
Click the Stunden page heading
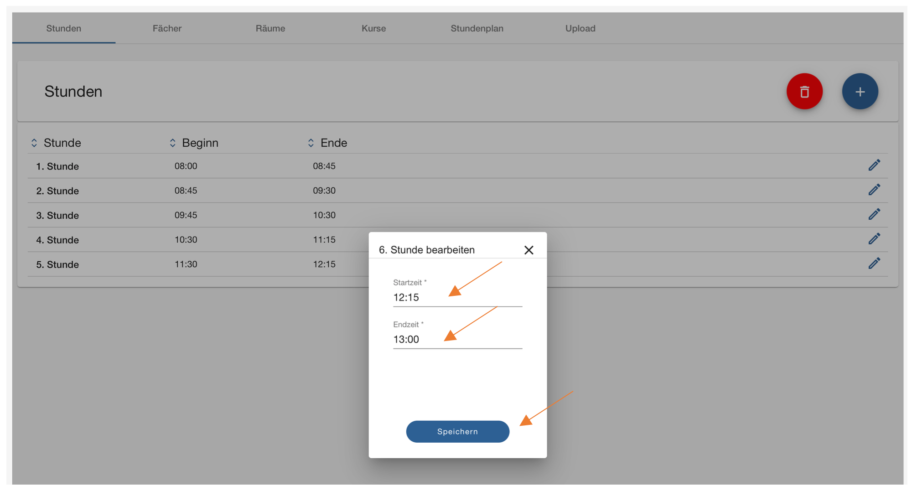click(73, 92)
